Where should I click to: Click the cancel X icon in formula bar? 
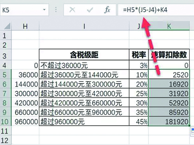point(72,10)
